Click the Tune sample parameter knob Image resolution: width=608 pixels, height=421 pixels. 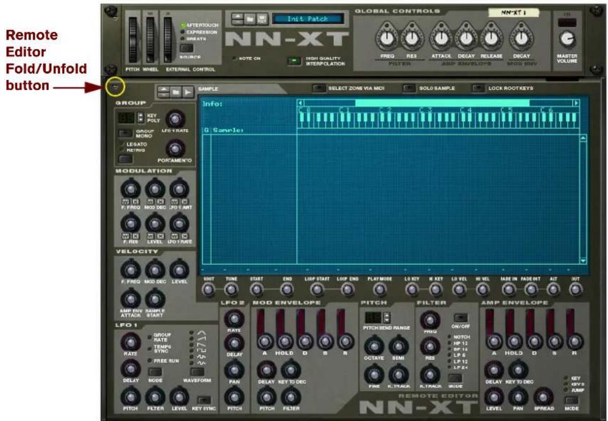(x=231, y=290)
